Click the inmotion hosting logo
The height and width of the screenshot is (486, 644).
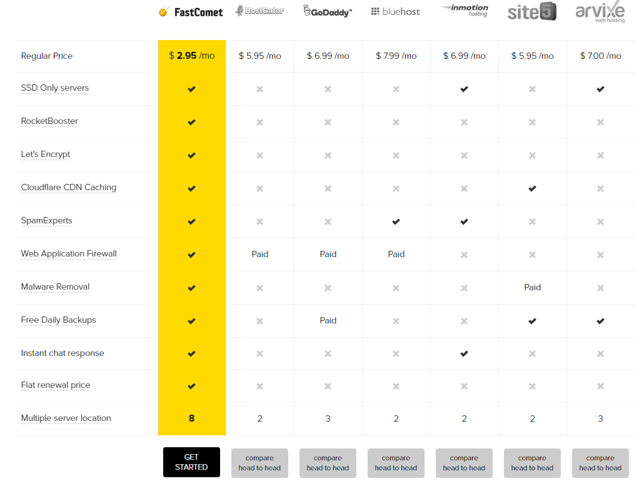465,10
